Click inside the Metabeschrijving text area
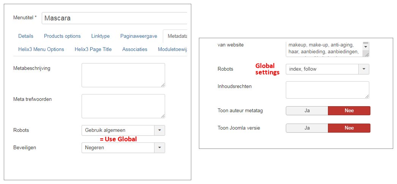Viewport: 397px width, 184px height. tap(123, 75)
